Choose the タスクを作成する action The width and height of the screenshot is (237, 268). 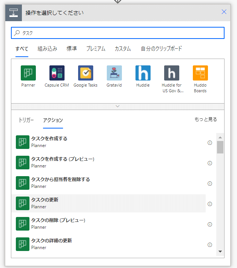coord(109,142)
